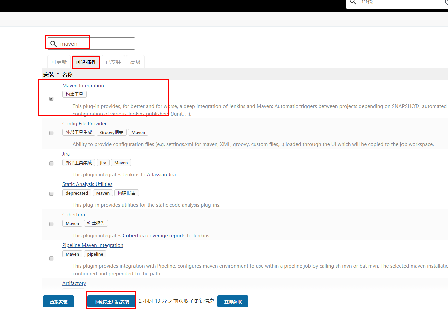Click the magnifier icon in the maven filter box
This screenshot has height=311, width=448.
pyautogui.click(x=53, y=44)
